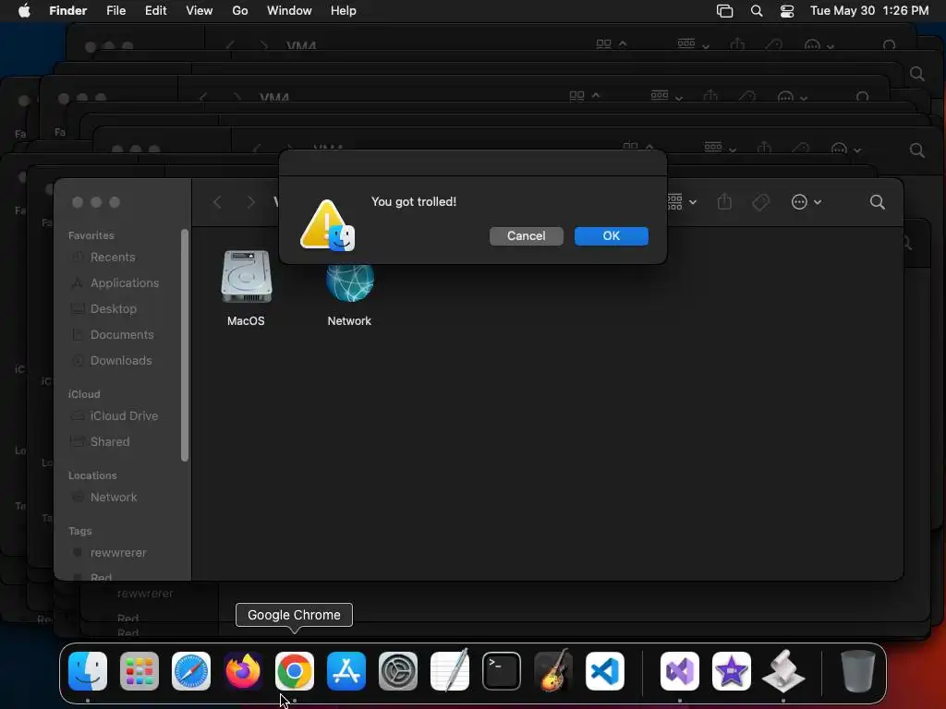Open Google Chrome from the Dock
This screenshot has width=946, height=709.
click(x=295, y=671)
